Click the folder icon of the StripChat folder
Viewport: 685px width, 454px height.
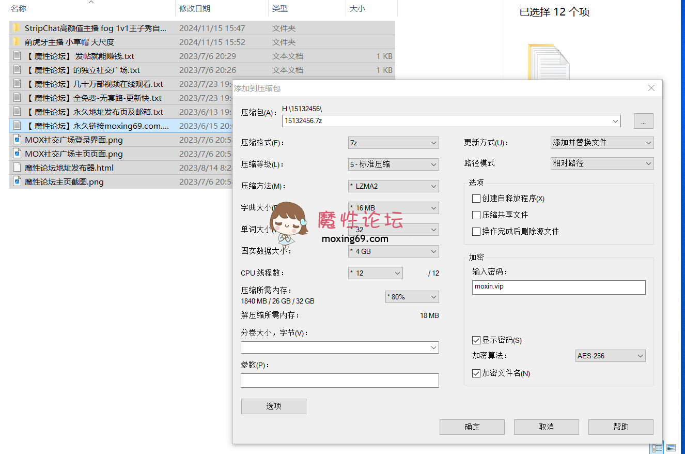17,28
